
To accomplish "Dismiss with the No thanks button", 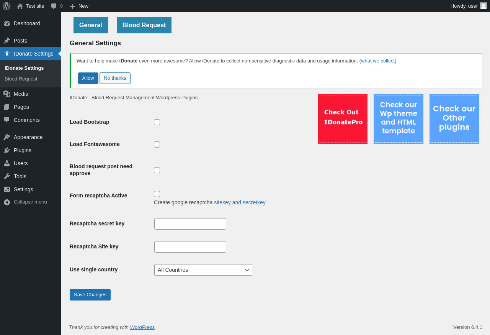I will click(x=115, y=78).
